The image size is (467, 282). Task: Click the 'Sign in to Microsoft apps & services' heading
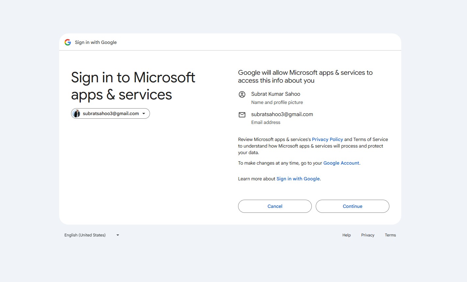[133, 86]
